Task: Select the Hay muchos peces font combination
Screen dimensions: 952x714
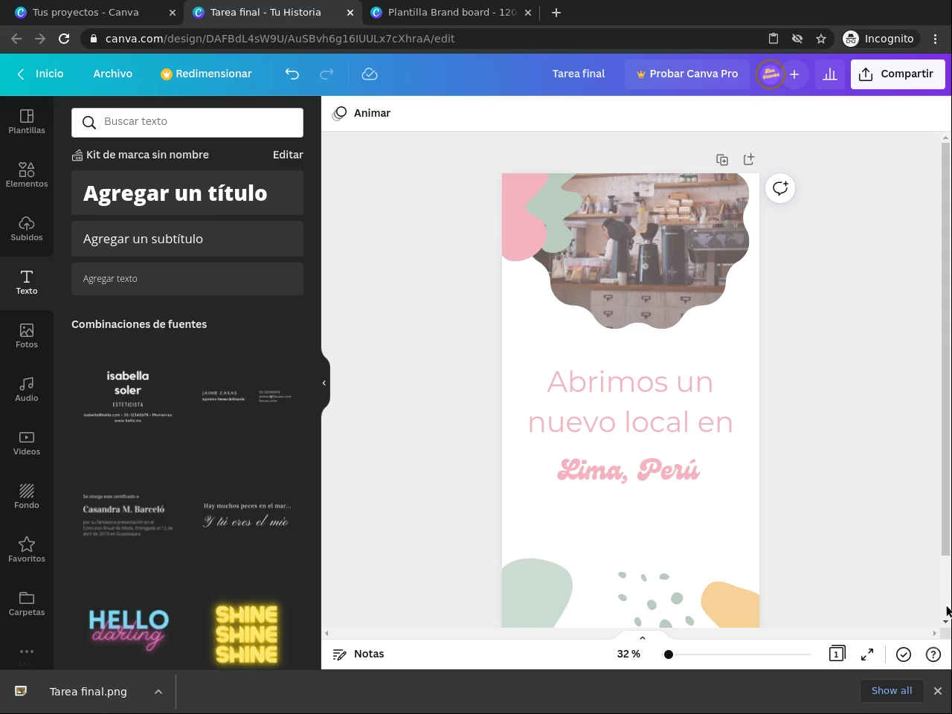Action: point(247,515)
